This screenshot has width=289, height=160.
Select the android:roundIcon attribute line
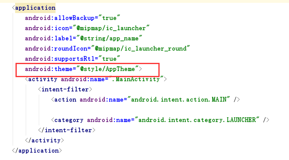(107, 49)
